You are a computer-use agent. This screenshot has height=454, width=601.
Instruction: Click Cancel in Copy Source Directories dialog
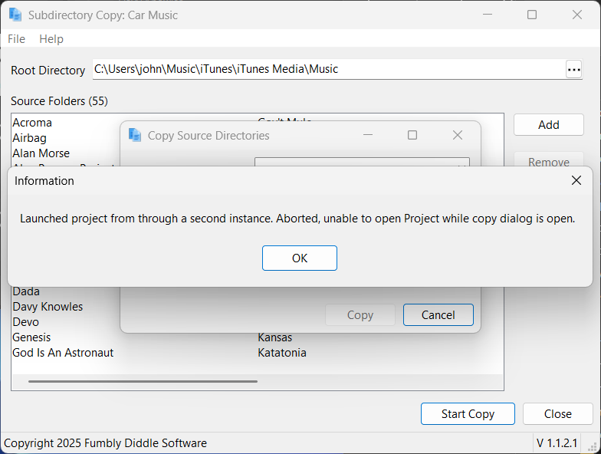click(438, 314)
